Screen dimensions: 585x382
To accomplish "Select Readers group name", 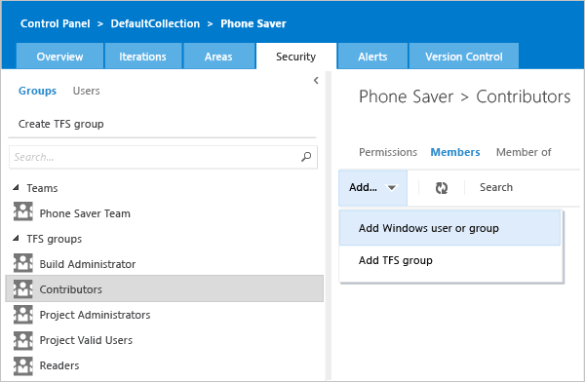I will point(59,365).
